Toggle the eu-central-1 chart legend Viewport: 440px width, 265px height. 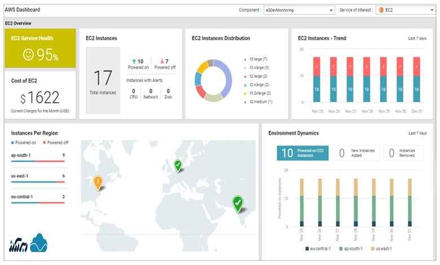click(x=318, y=249)
